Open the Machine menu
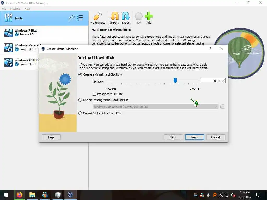This screenshot has height=200, width=267. coord(15,9)
